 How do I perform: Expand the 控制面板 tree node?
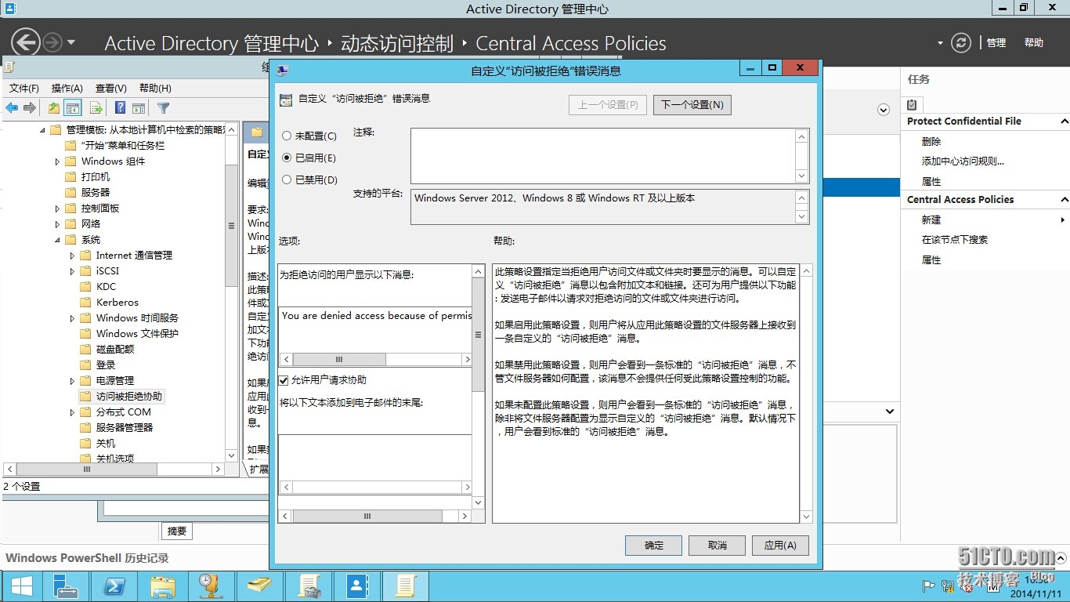[x=57, y=209]
